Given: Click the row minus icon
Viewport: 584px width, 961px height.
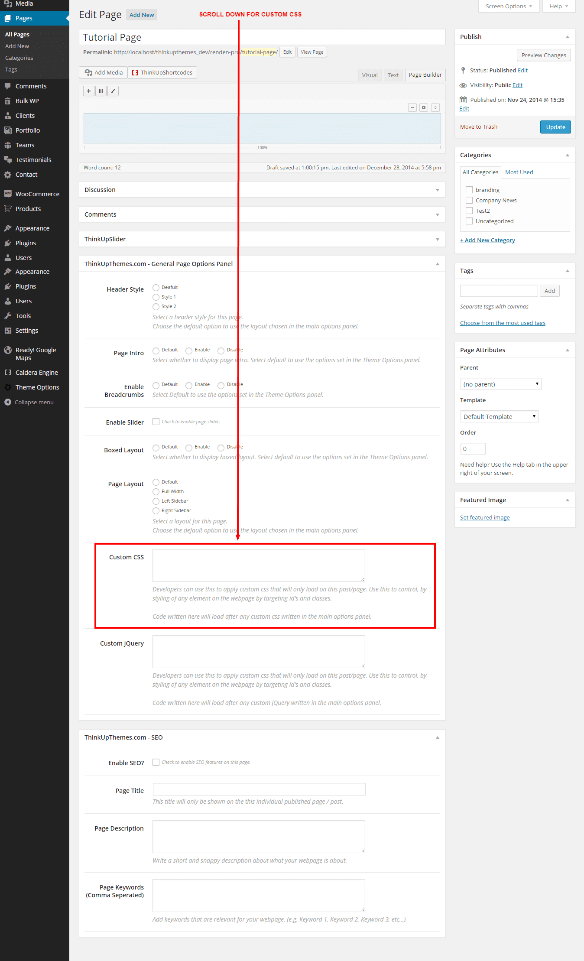Looking at the screenshot, I should 412,107.
